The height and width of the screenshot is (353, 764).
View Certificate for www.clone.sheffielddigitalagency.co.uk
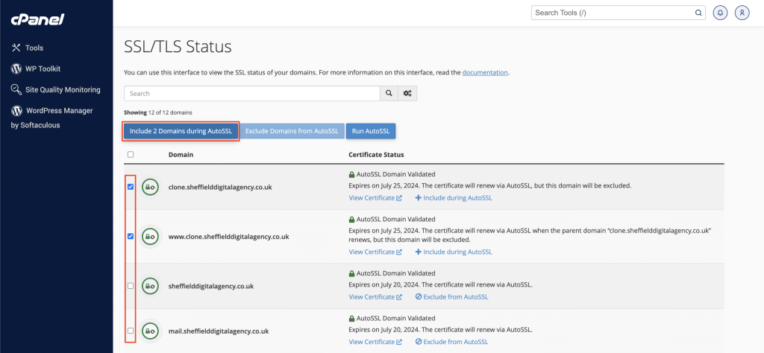375,252
